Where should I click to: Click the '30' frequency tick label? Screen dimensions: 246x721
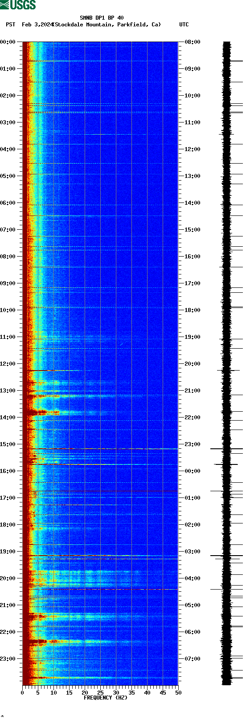[x=116, y=693]
